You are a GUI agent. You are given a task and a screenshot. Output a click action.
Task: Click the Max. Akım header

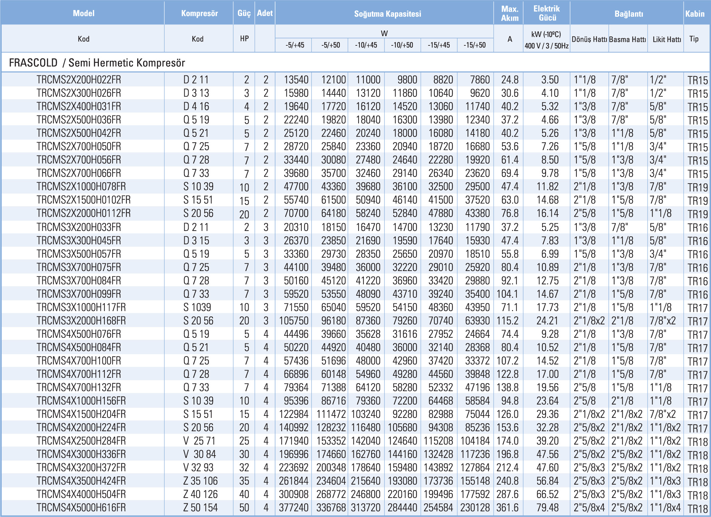point(509,13)
